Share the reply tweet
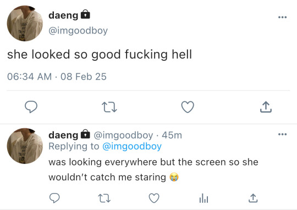 [253, 198]
